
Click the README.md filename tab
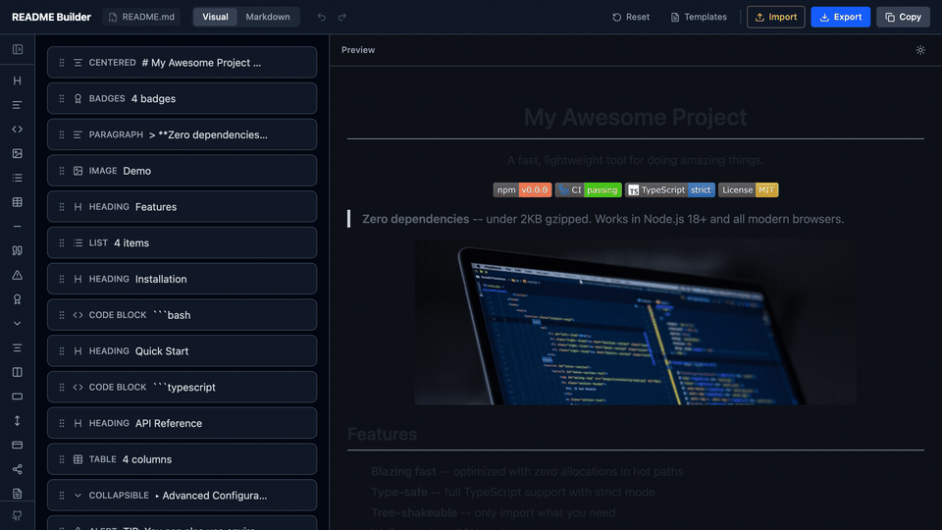[x=141, y=17]
